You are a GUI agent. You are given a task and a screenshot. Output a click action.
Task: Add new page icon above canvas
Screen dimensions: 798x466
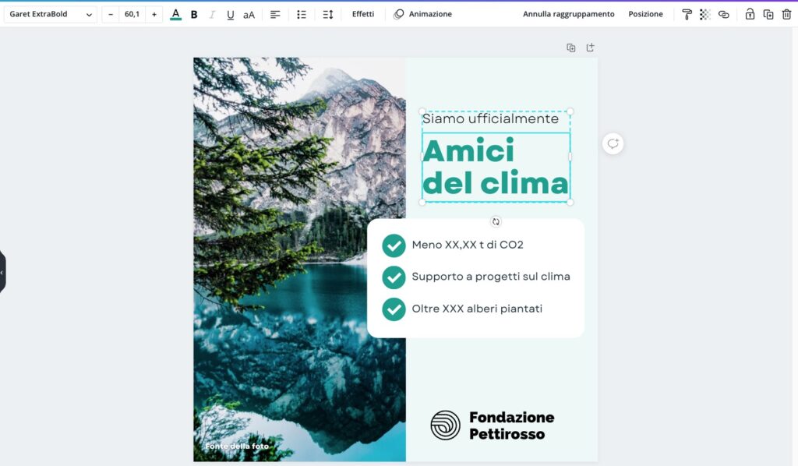591,48
